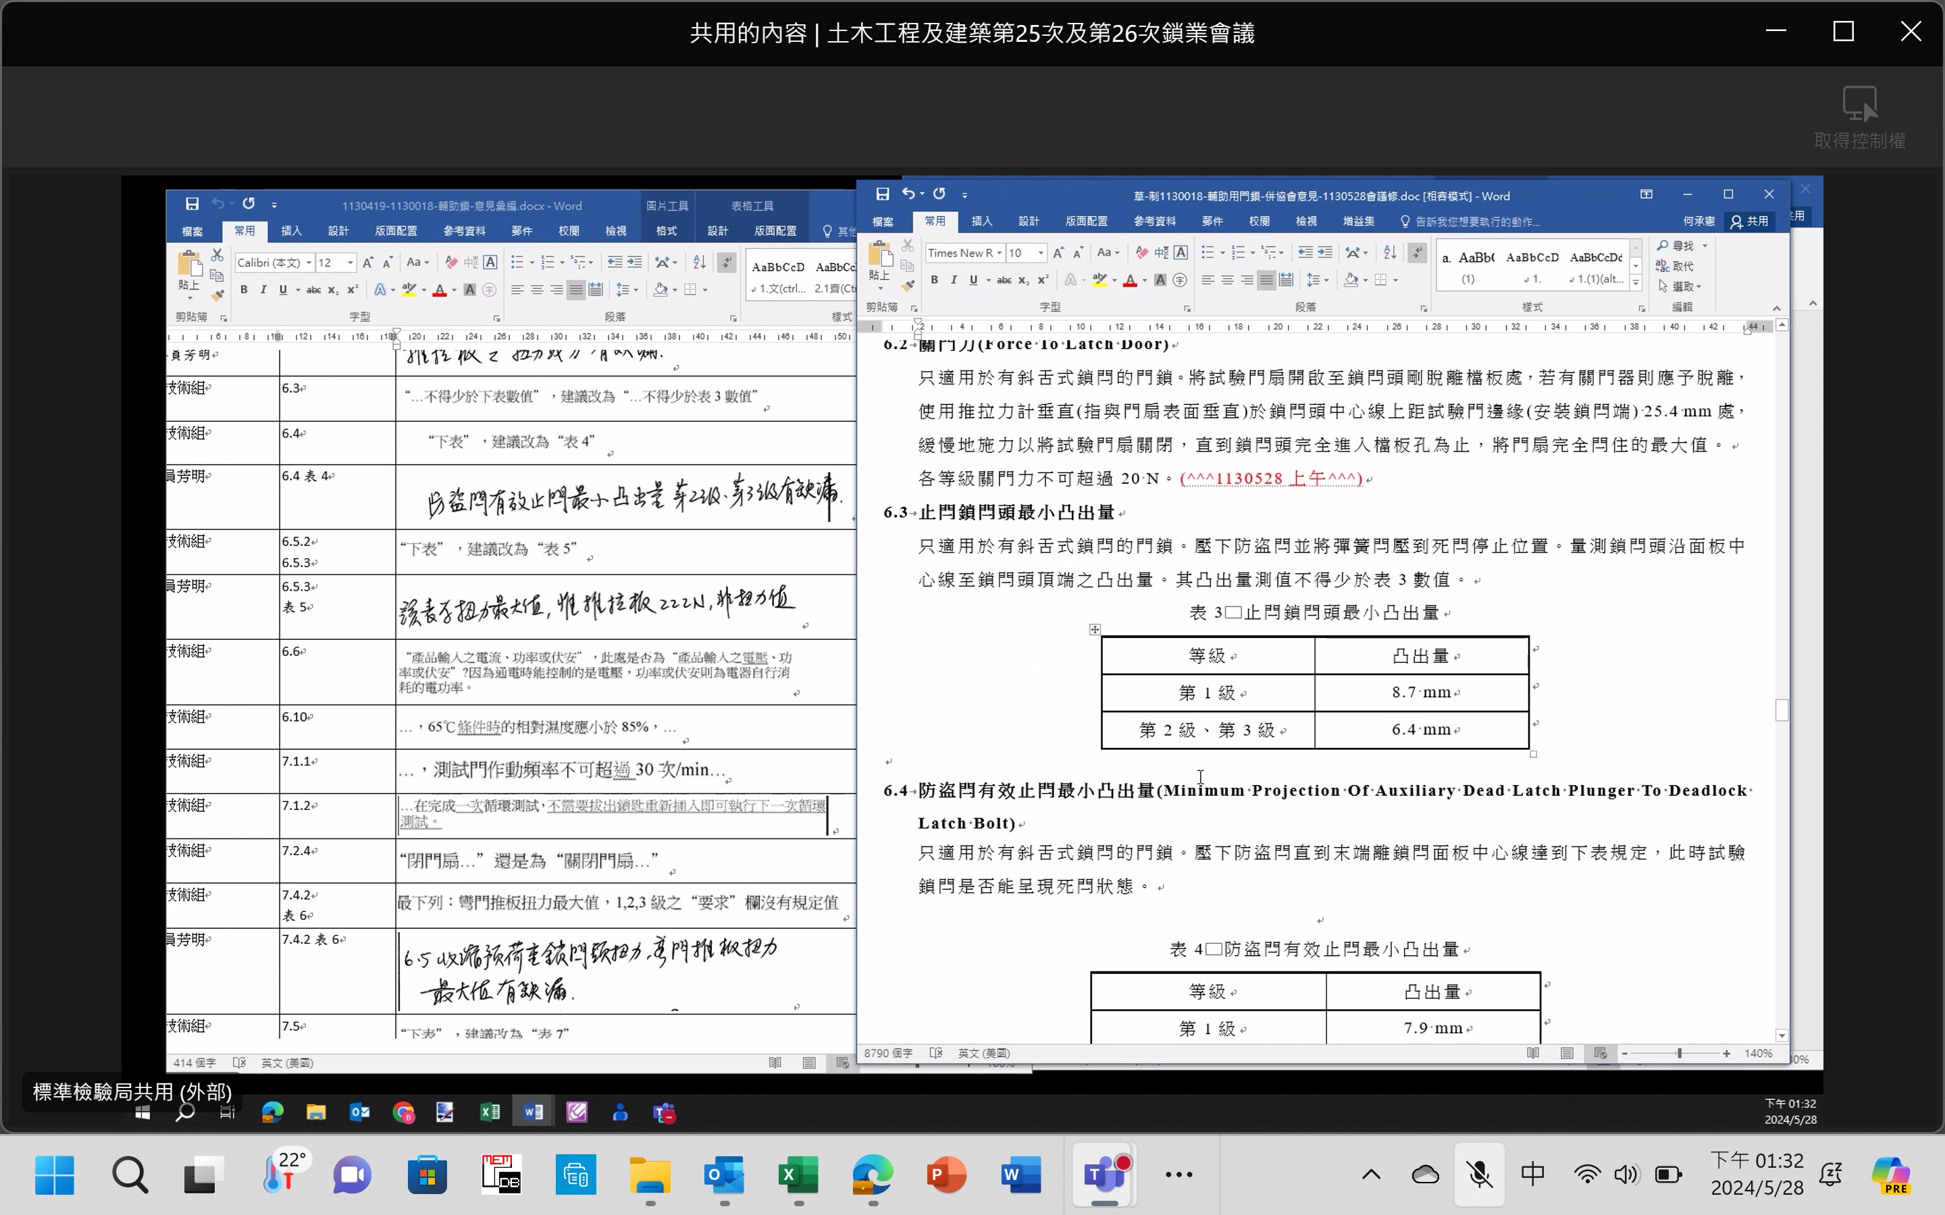Open 選取 dropdown in right Word window
Image resolution: width=1945 pixels, height=1215 pixels.
click(x=1680, y=286)
